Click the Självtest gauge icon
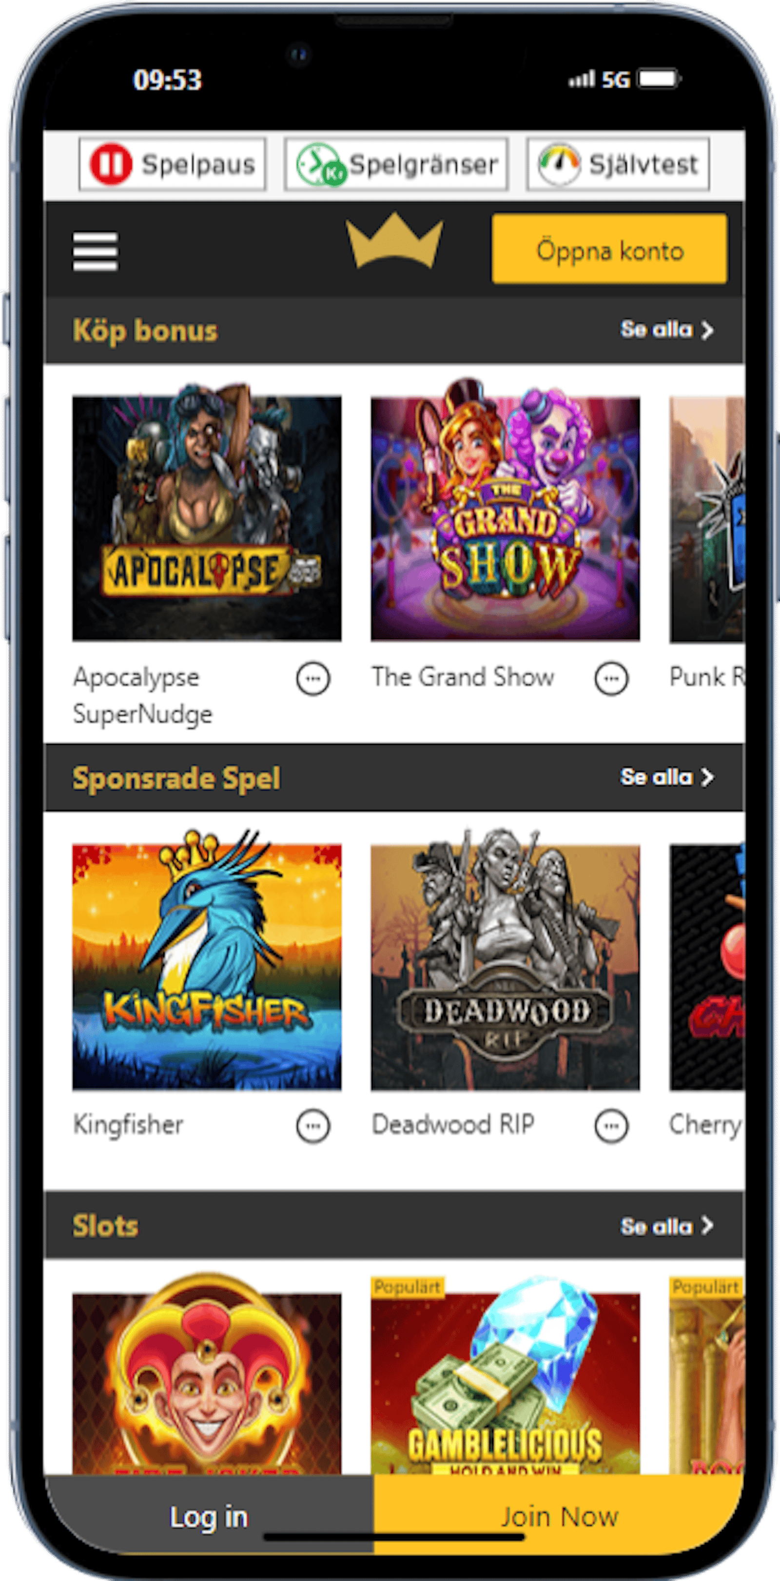This screenshot has height=1581, width=780. click(x=559, y=164)
